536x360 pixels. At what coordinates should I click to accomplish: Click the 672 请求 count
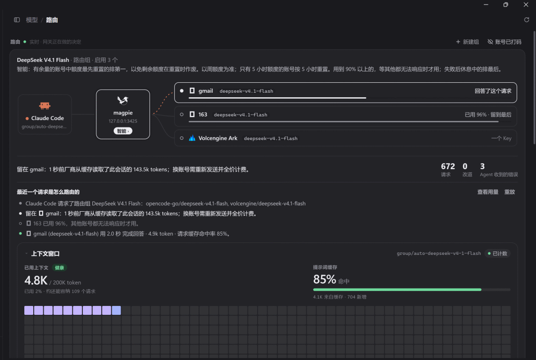pyautogui.click(x=448, y=170)
